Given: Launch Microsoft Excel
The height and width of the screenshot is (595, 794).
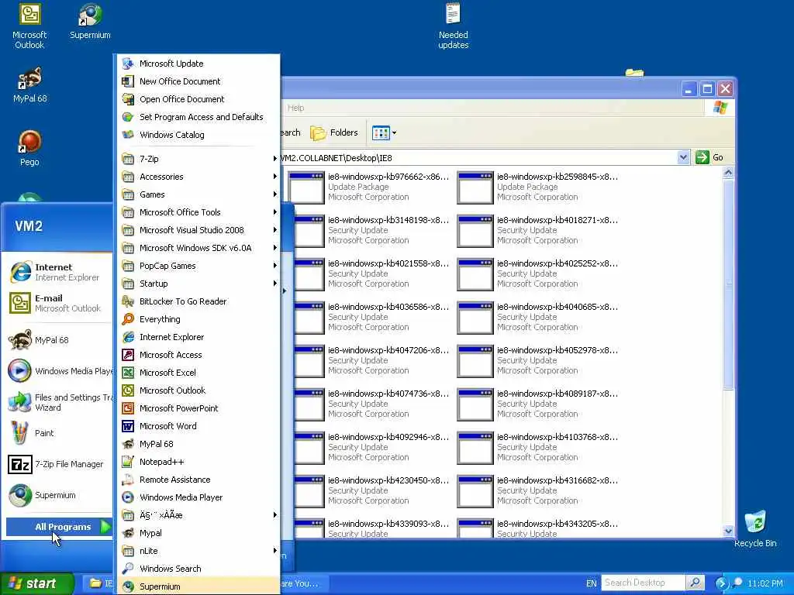Looking at the screenshot, I should coord(198,373).
